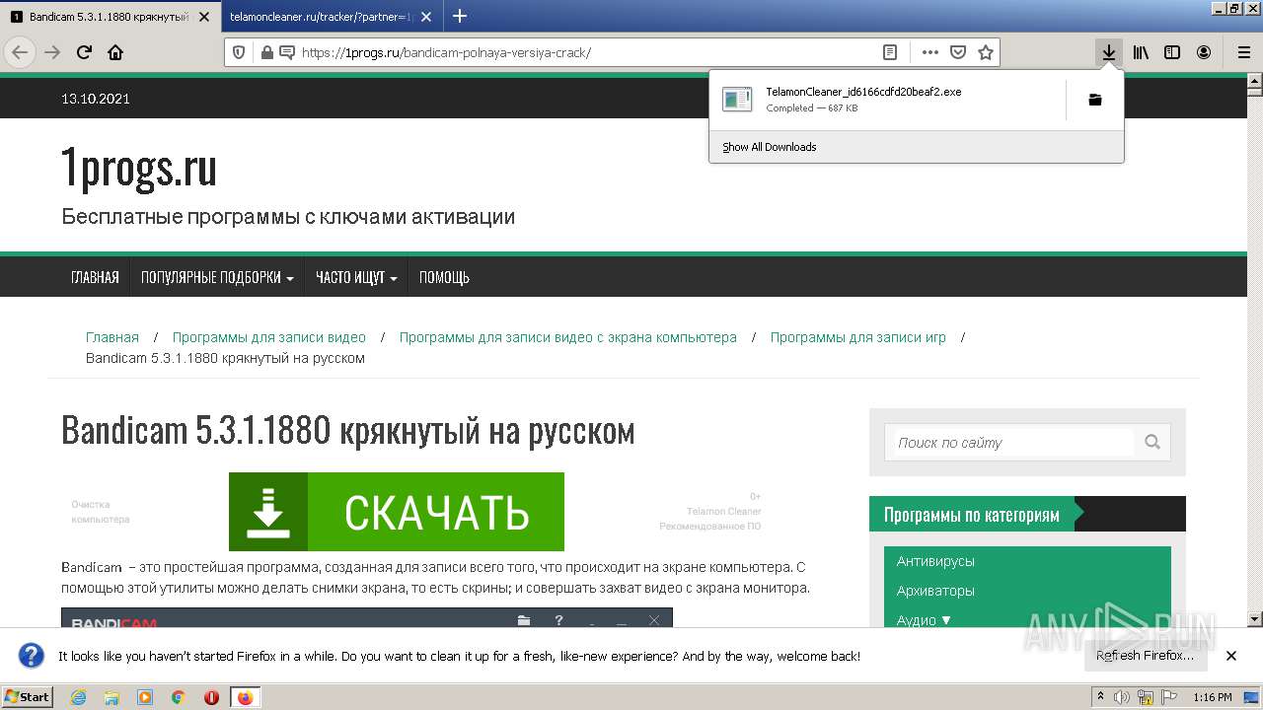Image resolution: width=1263 pixels, height=710 pixels.
Task: Click Главная breadcrumb link
Action: (112, 337)
